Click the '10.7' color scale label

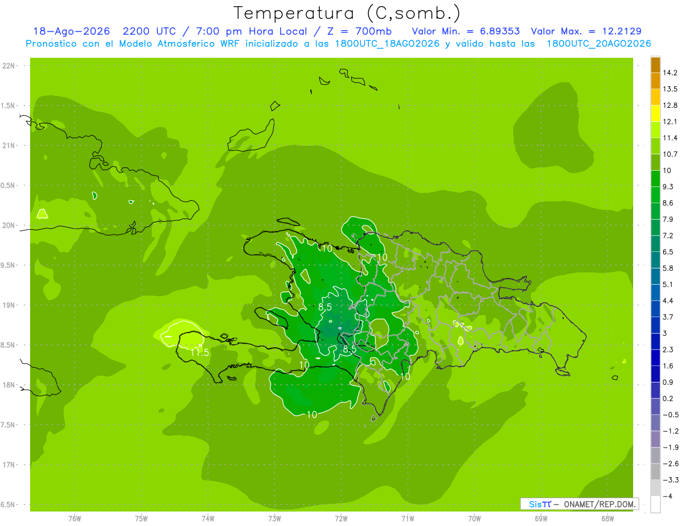pyautogui.click(x=669, y=154)
